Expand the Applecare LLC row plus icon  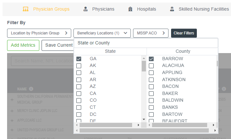[12, 121]
